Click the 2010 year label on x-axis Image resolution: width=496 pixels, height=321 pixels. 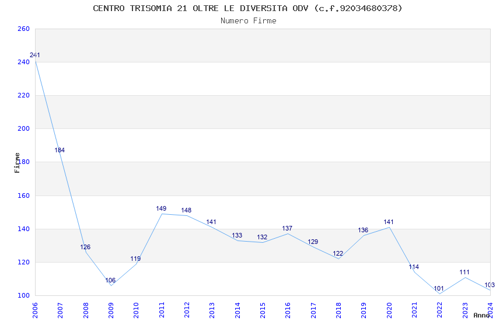pyautogui.click(x=136, y=310)
